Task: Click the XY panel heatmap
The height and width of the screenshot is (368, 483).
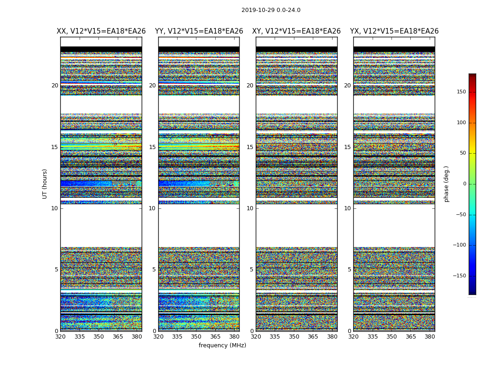Action: click(297, 184)
